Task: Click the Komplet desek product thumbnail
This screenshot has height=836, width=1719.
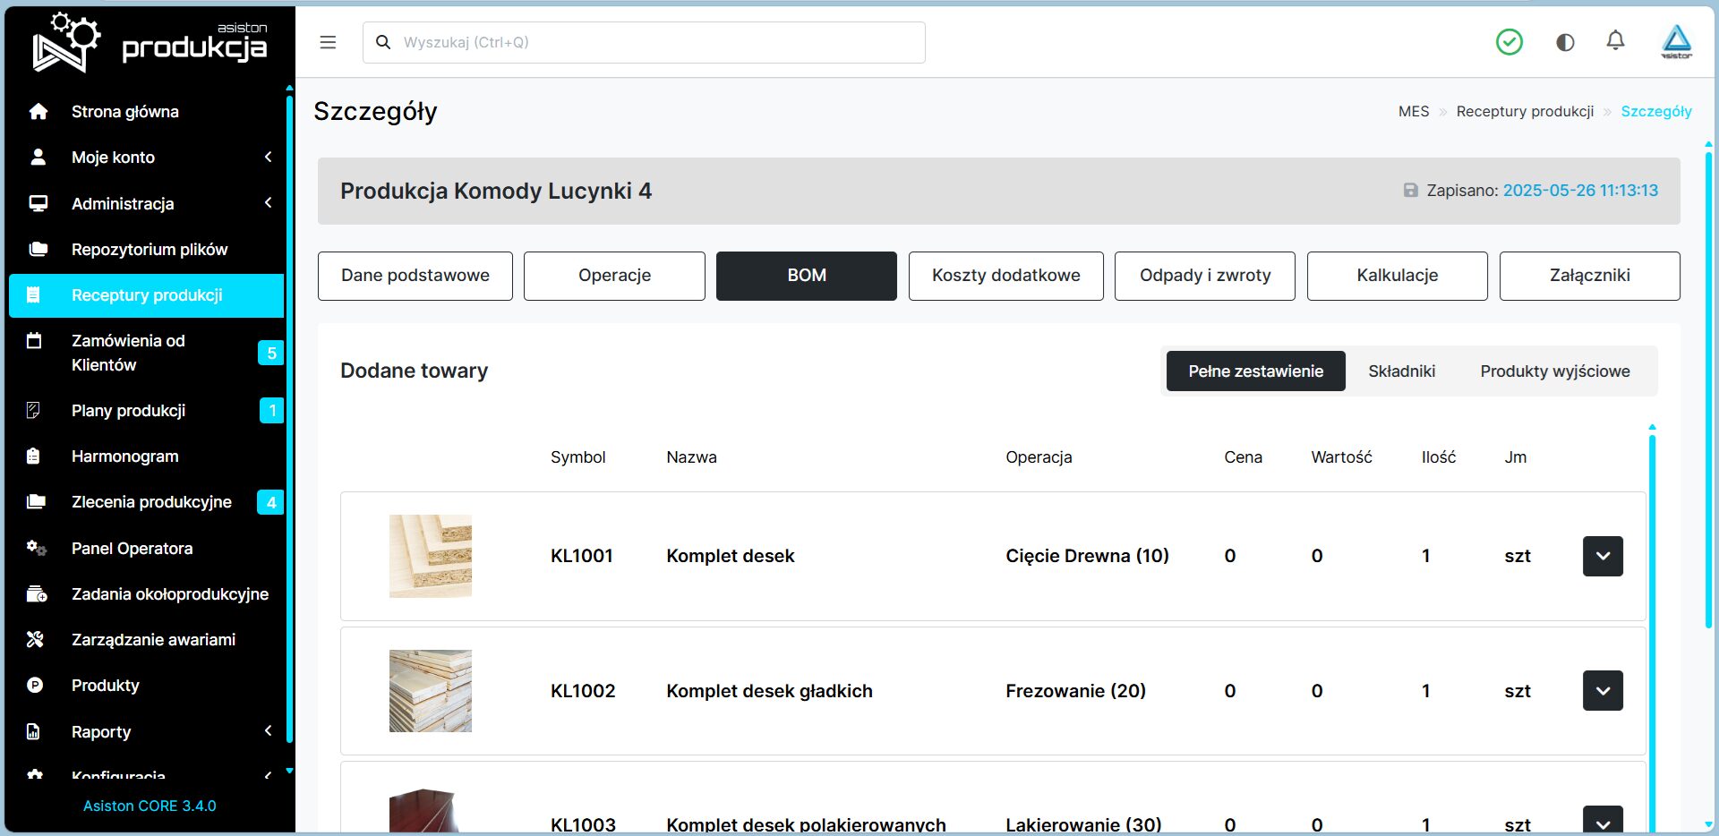Action: tap(431, 556)
